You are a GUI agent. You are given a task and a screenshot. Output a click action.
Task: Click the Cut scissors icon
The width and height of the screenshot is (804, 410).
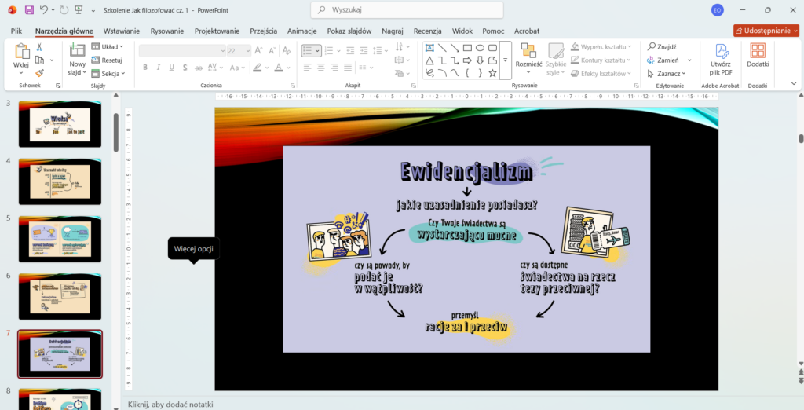(39, 47)
